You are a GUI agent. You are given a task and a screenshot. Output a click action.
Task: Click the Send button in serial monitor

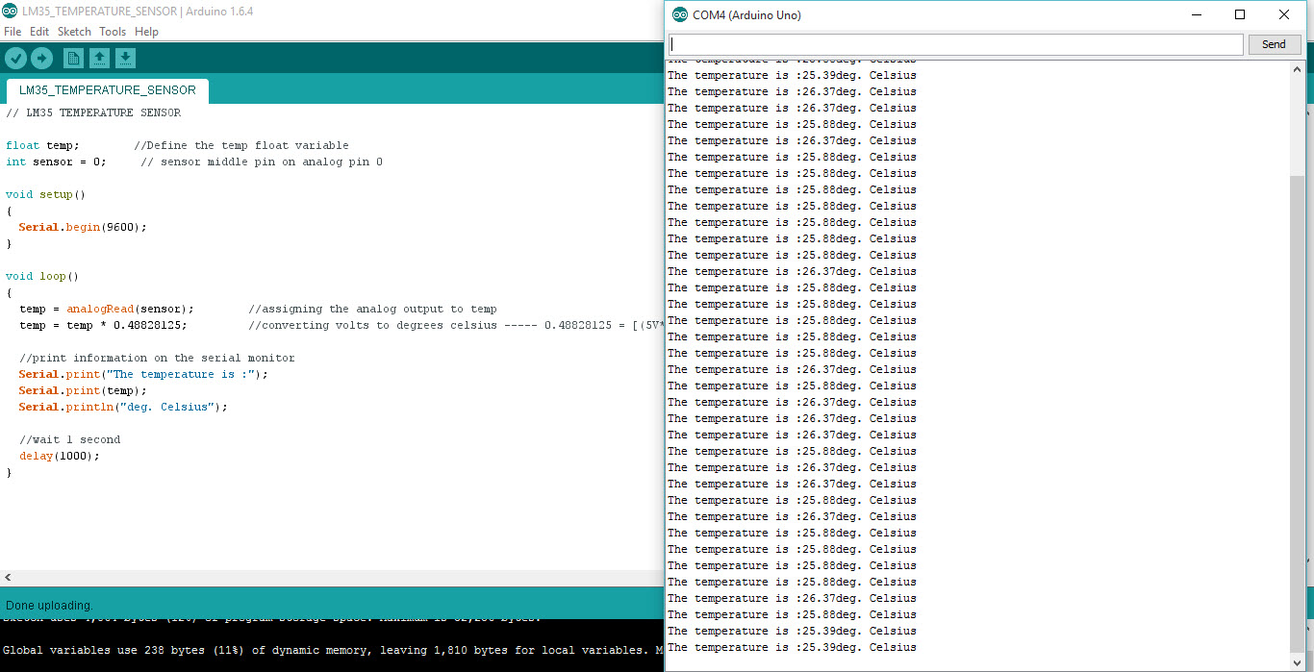pyautogui.click(x=1274, y=44)
